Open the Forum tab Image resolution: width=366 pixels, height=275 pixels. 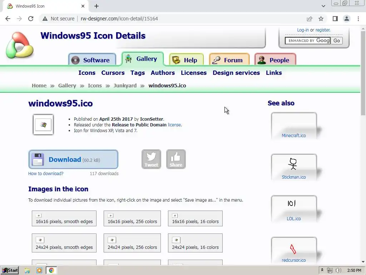click(229, 60)
